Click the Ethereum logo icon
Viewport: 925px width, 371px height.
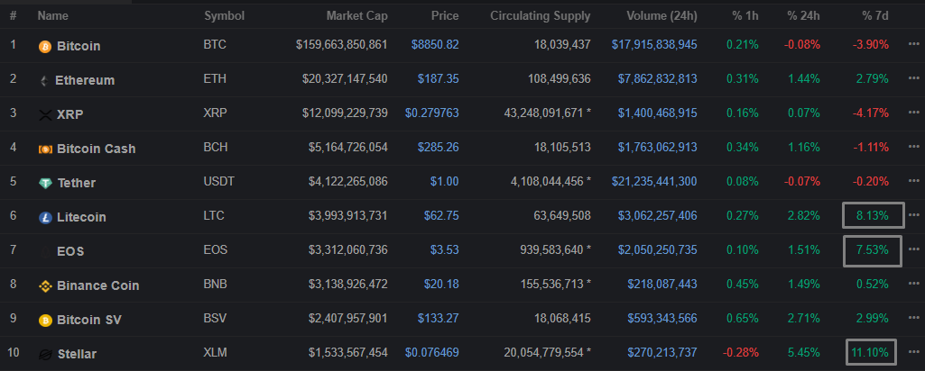coord(43,81)
